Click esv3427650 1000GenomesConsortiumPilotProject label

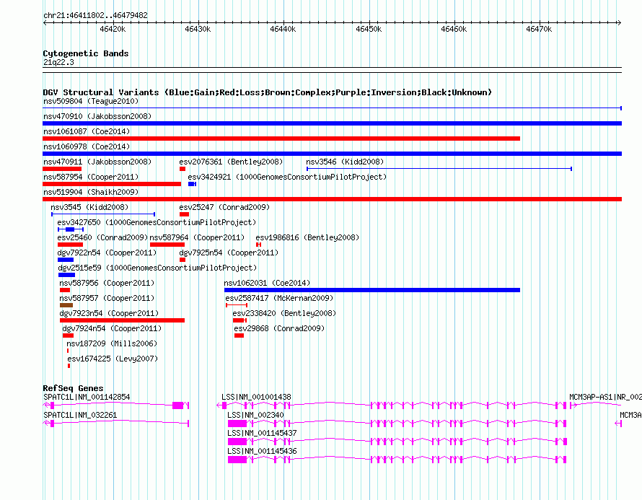[157, 222]
